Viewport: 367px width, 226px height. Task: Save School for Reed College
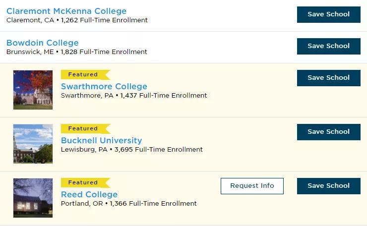tap(328, 186)
